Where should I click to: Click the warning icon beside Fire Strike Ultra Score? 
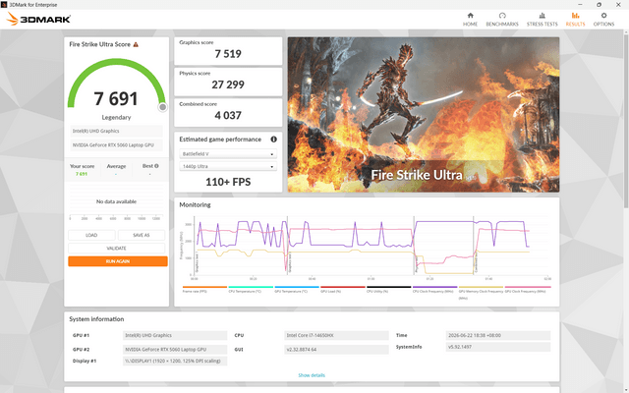136,44
